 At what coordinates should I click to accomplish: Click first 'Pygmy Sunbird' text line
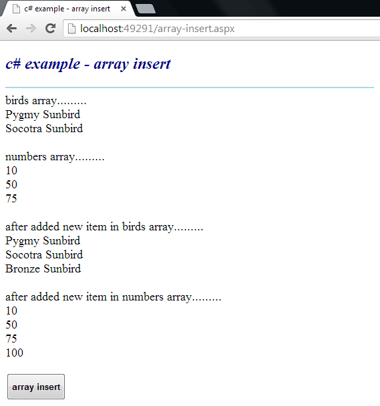[43, 115]
